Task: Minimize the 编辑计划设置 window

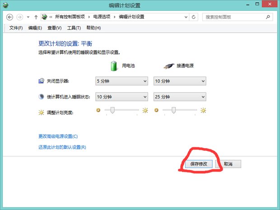Action: [247, 5]
